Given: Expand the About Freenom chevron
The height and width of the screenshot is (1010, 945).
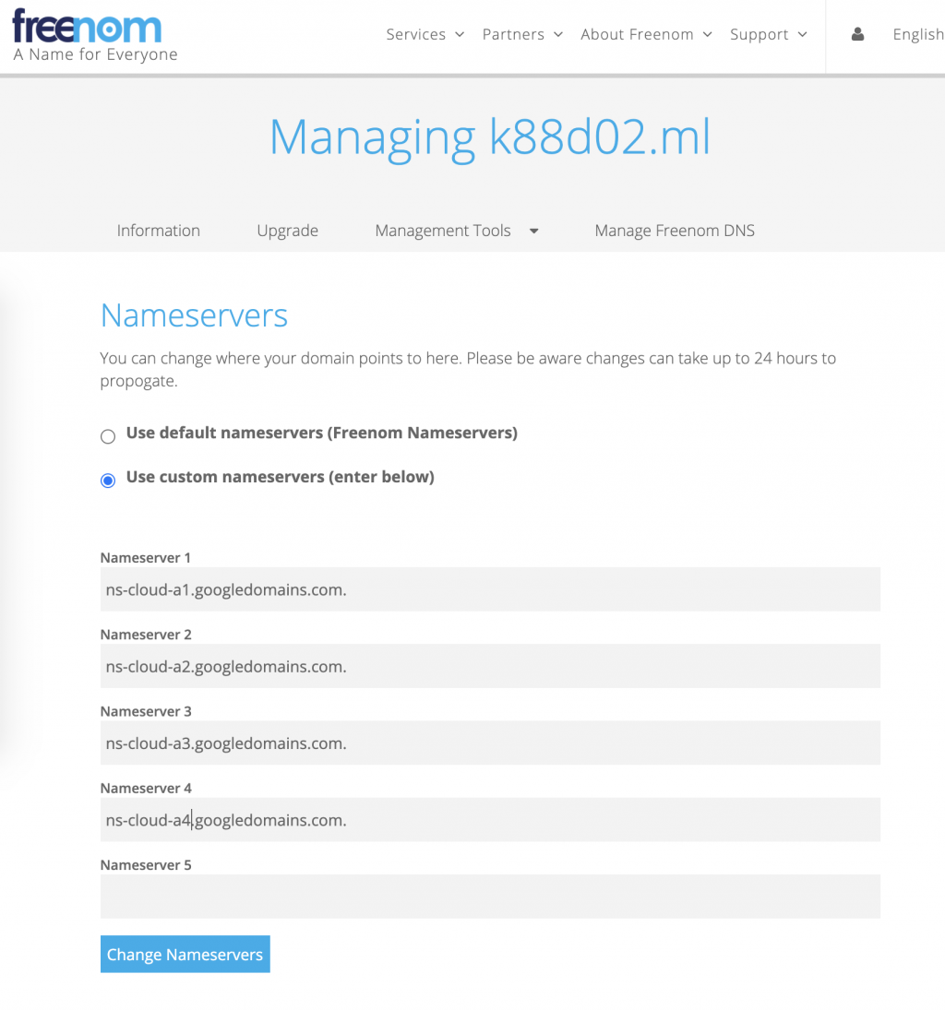Looking at the screenshot, I should click(707, 34).
